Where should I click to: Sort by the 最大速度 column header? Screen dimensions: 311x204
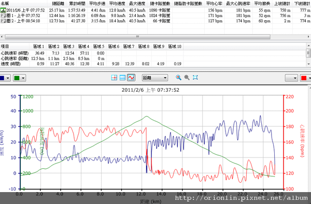coord(137,4)
